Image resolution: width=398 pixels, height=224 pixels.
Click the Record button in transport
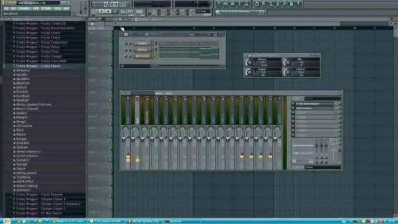click(x=114, y=11)
